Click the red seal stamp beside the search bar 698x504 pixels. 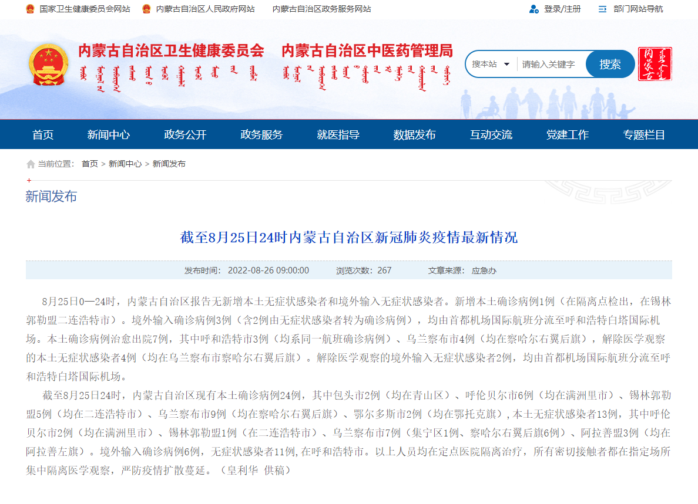click(655, 64)
